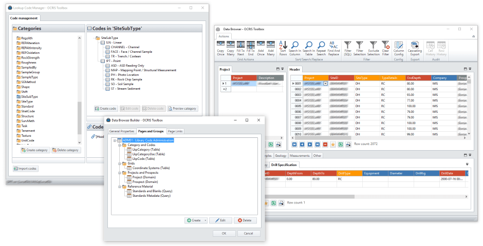Click the Filter (SQL) funnel icon
Viewport: 483px width, 246px height.
pos(347,48)
